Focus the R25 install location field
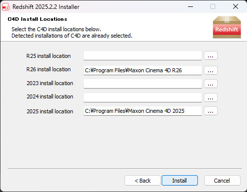 click(143, 55)
